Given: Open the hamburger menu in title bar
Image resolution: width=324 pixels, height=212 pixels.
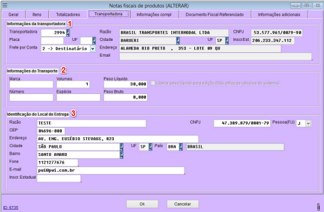Looking at the screenshot, I should click(x=5, y=5).
